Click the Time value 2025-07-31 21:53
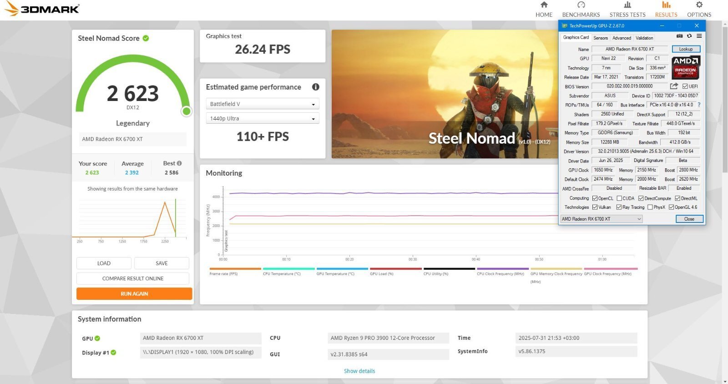This screenshot has width=728, height=384. click(576, 338)
